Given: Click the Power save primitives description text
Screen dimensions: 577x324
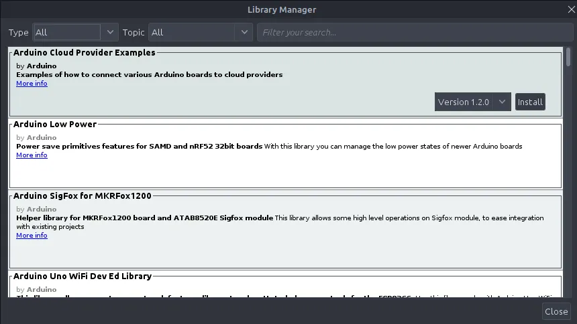Looking at the screenshot, I should coord(139,146).
